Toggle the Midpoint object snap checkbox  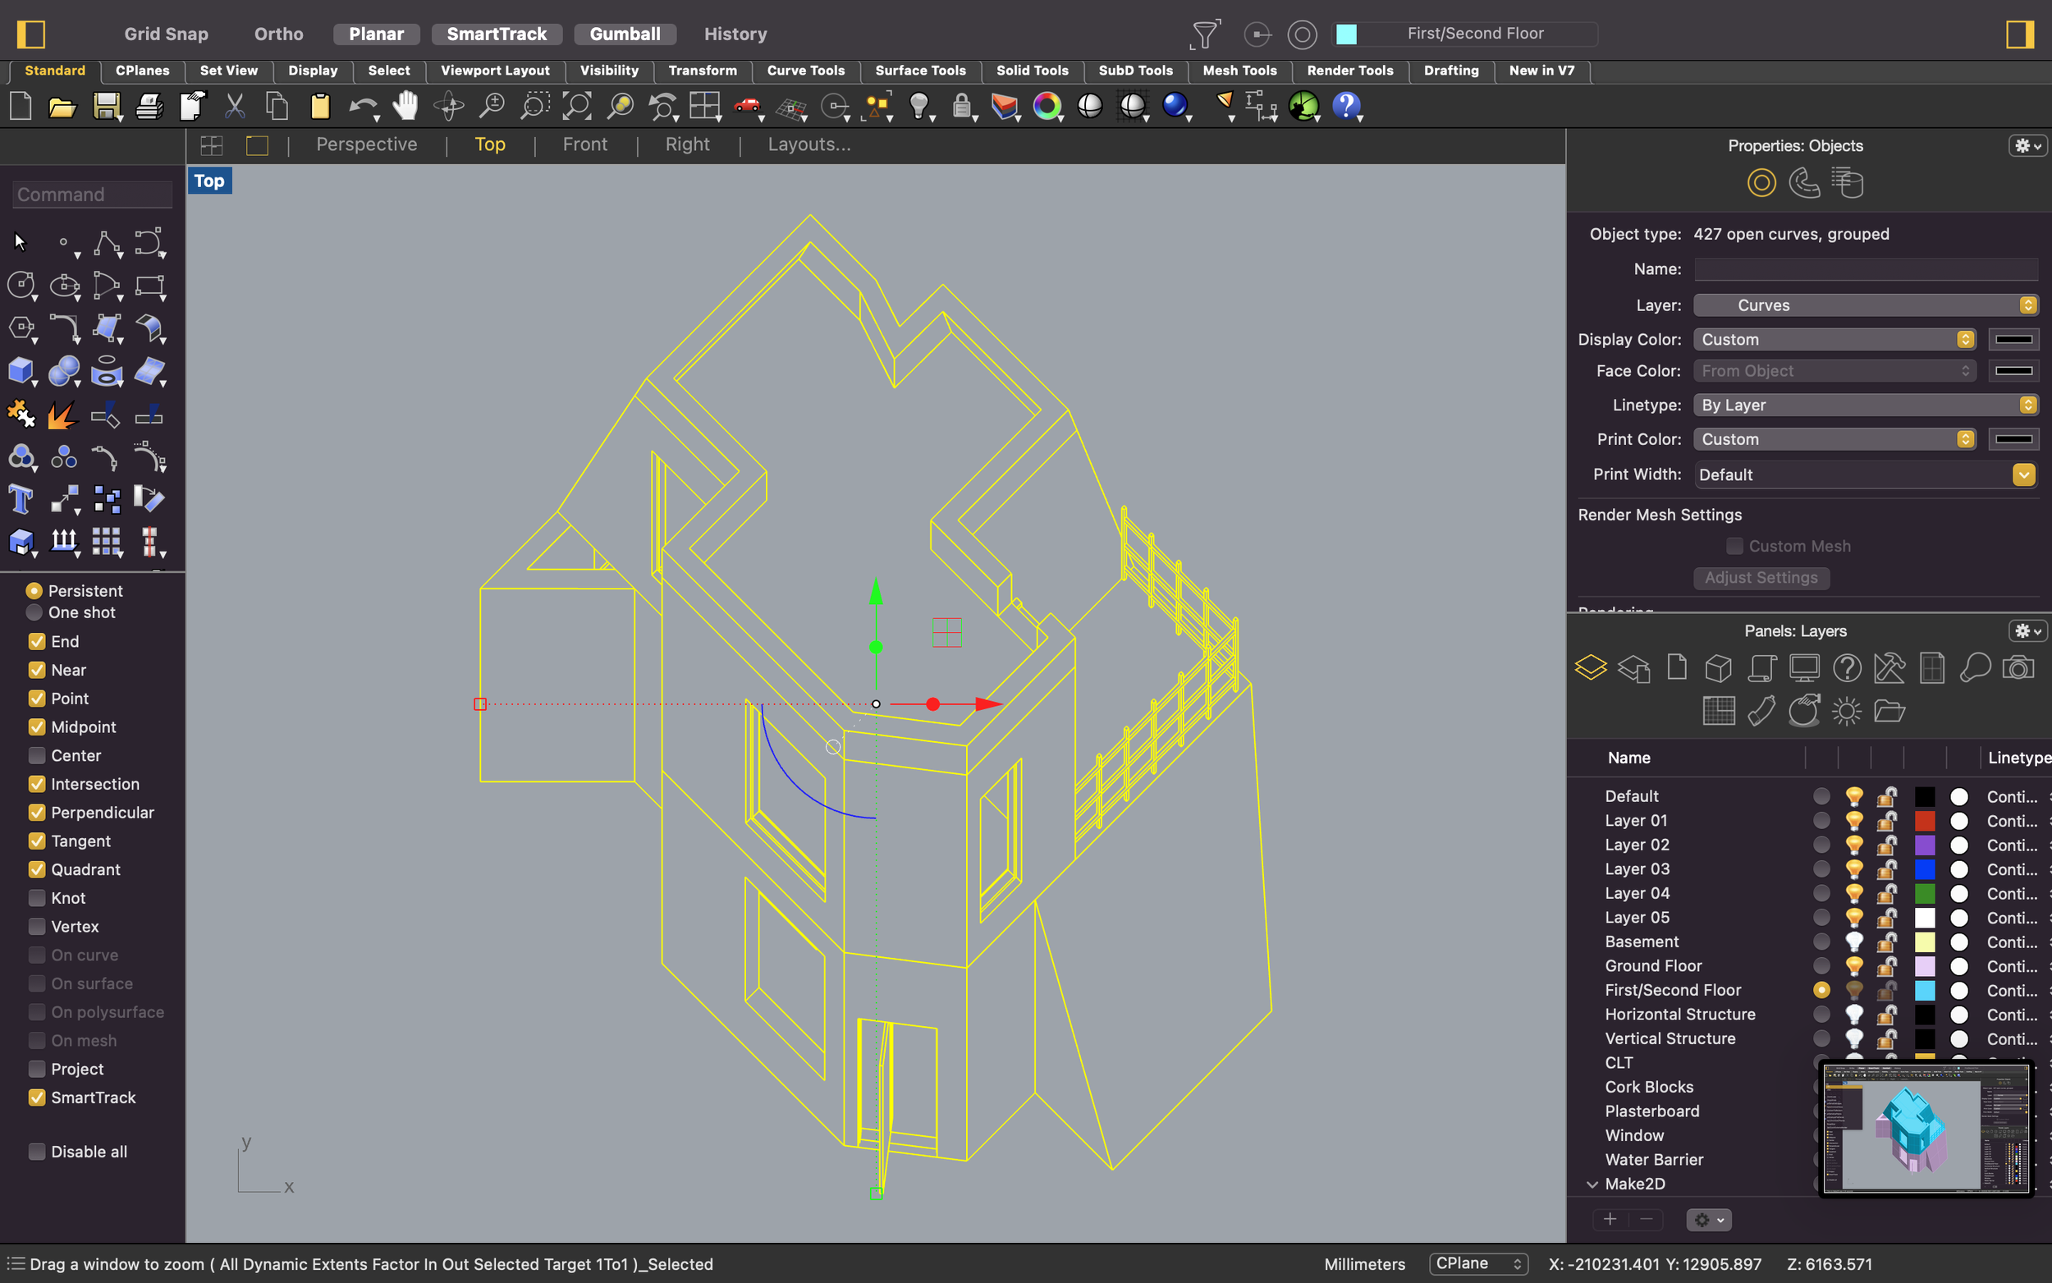click(36, 727)
